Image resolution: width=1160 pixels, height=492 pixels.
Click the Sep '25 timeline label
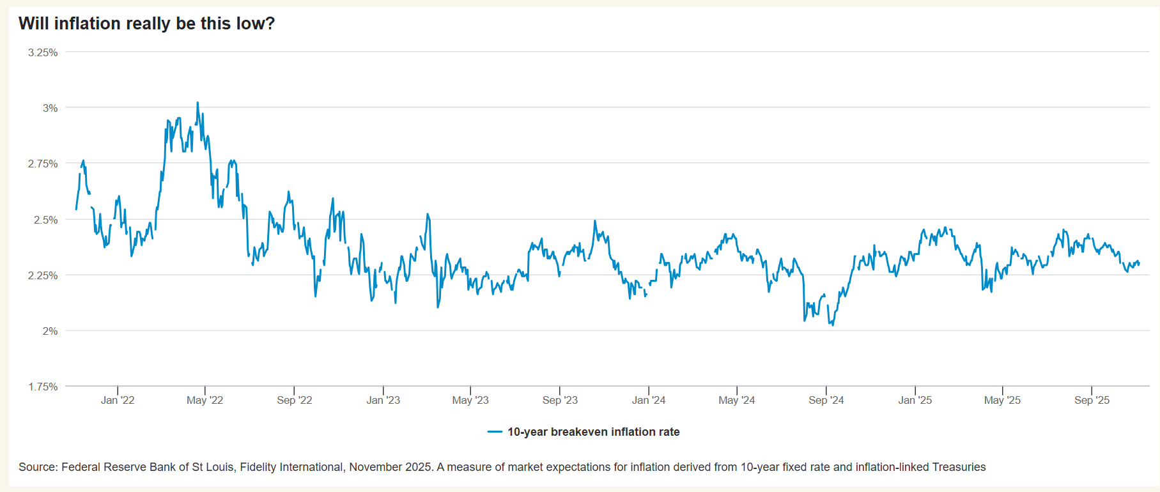pos(1092,400)
